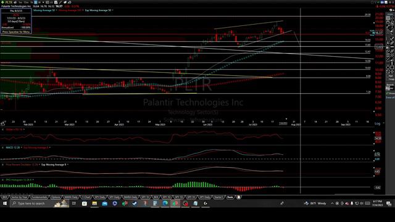Toggle the Rgt option in drawing panel
395x222 pixels.
click(391, 75)
